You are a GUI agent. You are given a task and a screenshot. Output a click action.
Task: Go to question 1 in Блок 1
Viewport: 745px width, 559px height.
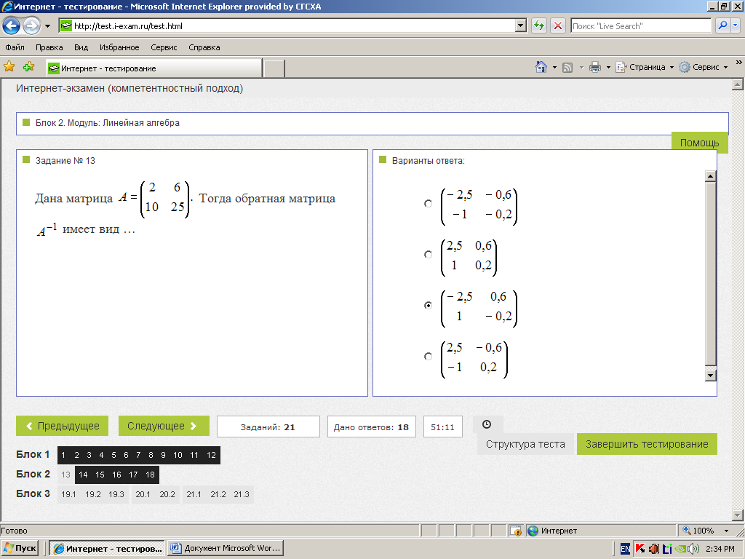click(63, 455)
